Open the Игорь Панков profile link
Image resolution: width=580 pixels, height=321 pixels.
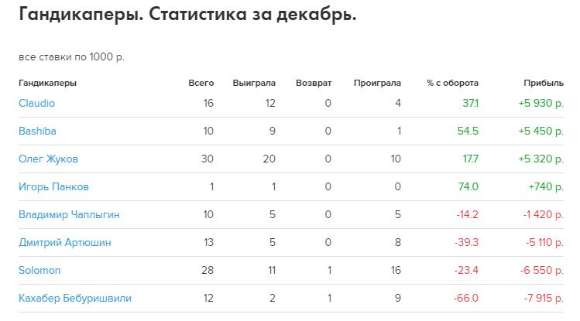(53, 187)
